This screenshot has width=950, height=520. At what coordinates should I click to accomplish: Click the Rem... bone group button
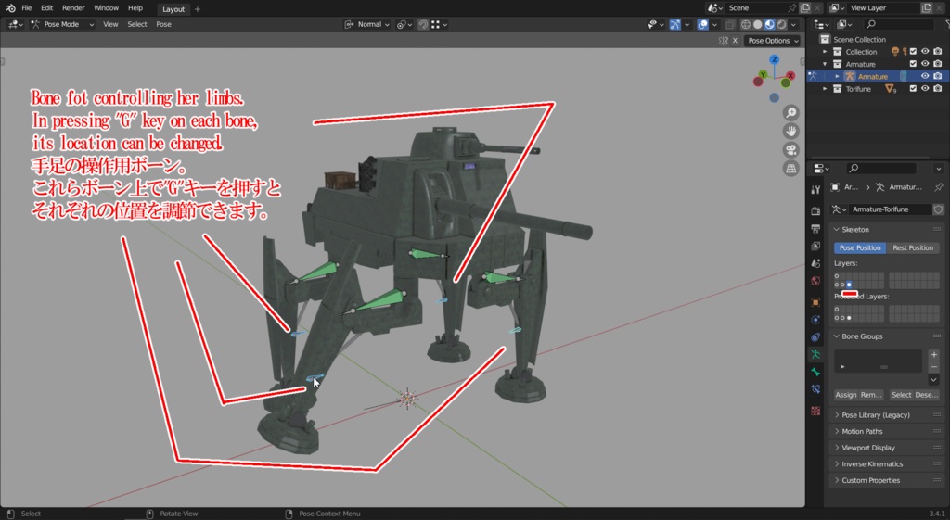tap(871, 395)
